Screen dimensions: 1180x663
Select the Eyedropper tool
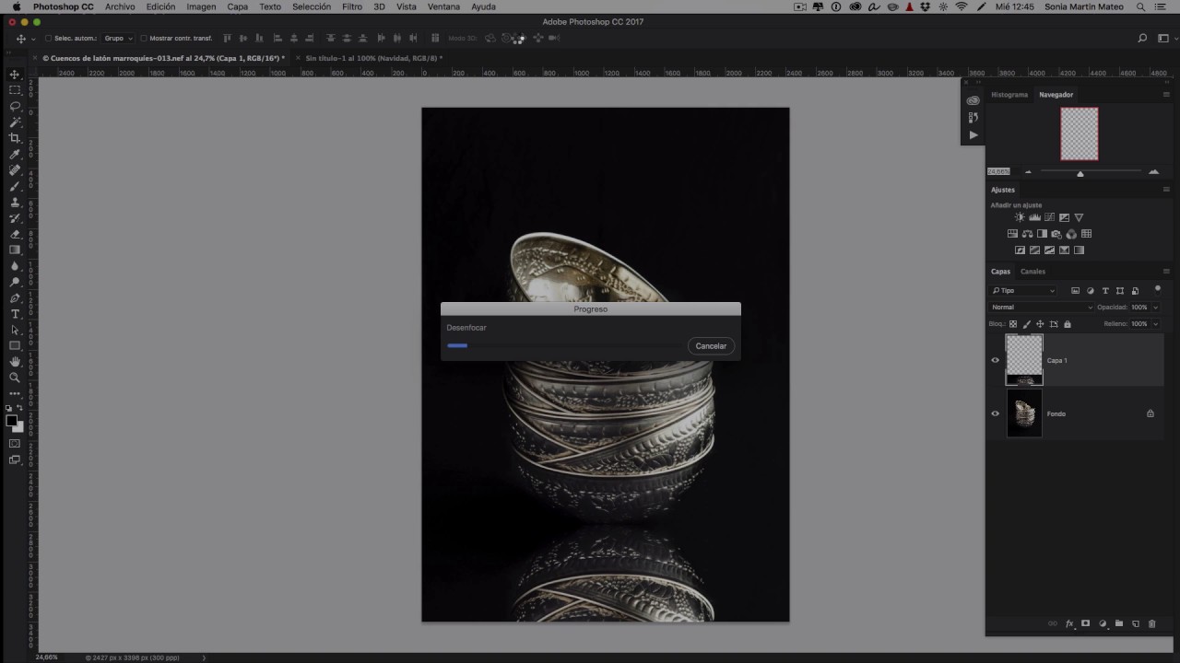(x=15, y=154)
